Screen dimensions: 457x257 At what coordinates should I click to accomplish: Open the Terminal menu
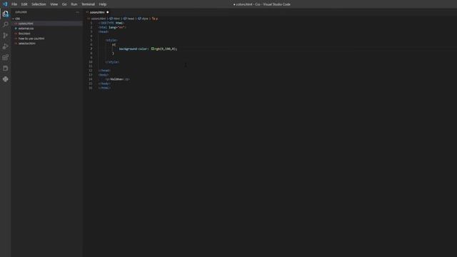89,4
